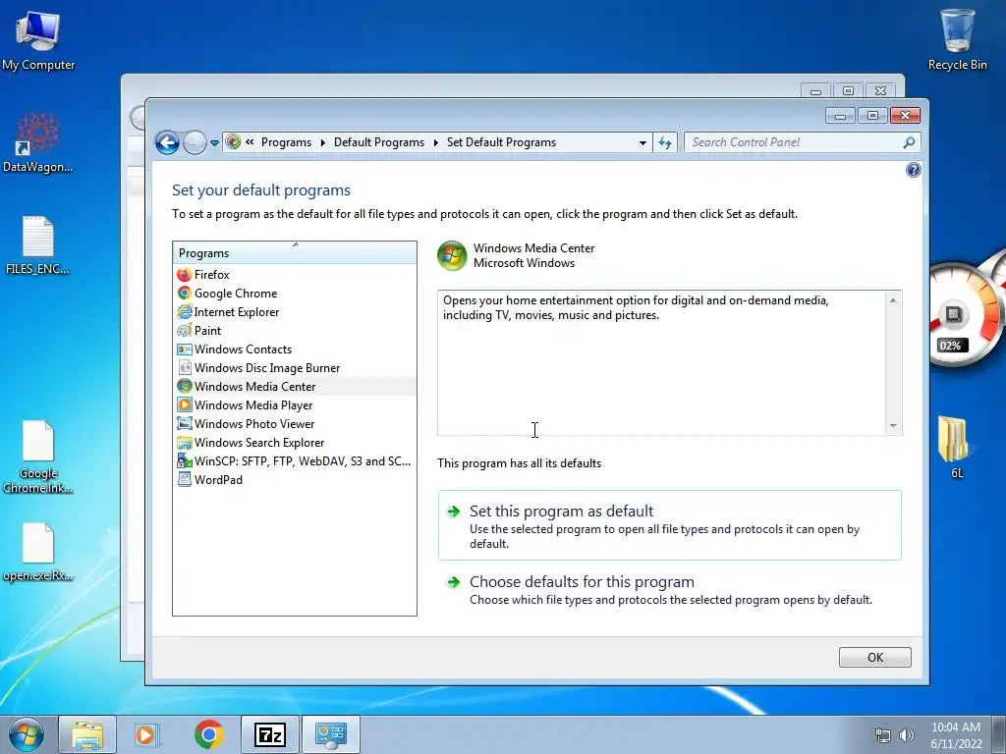1006x754 pixels.
Task: Switch to 7-Zip on the taskbar
Action: click(269, 734)
